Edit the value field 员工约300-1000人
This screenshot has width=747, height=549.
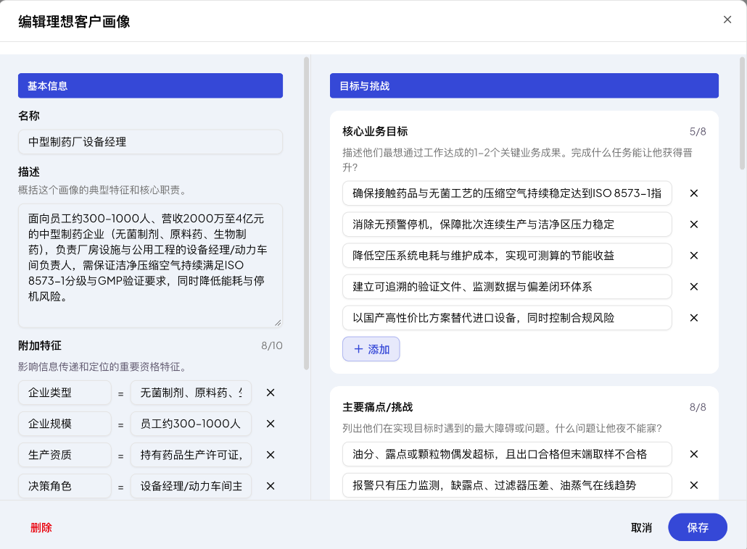click(x=191, y=424)
